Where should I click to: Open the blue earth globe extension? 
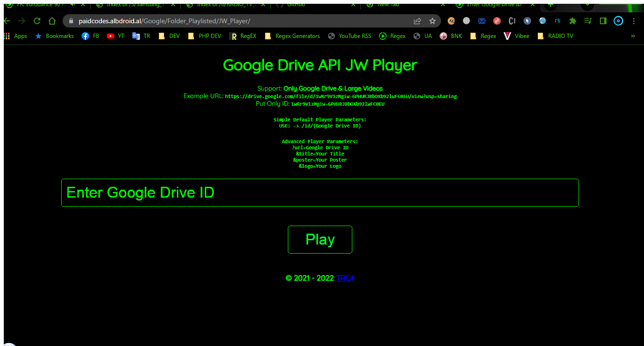pyautogui.click(x=543, y=21)
